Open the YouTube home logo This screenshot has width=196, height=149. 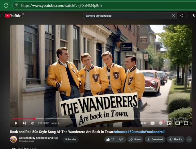click(13, 16)
